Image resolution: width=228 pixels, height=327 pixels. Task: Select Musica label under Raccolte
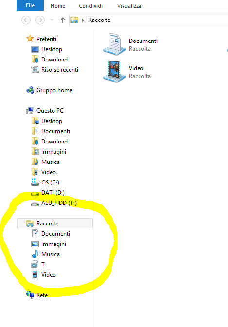point(51,254)
